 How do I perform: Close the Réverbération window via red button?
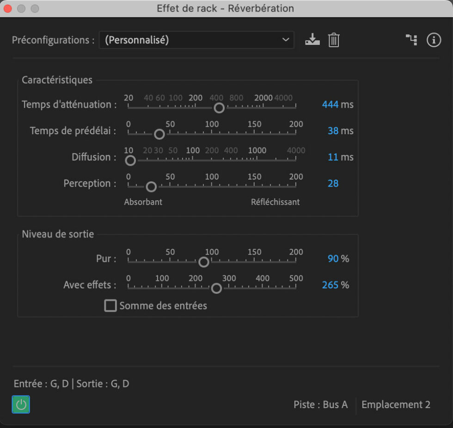coord(7,9)
